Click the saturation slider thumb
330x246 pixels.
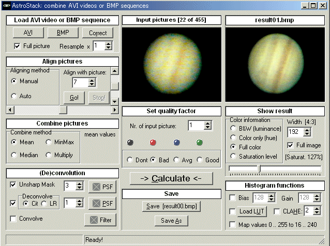coord(260,168)
